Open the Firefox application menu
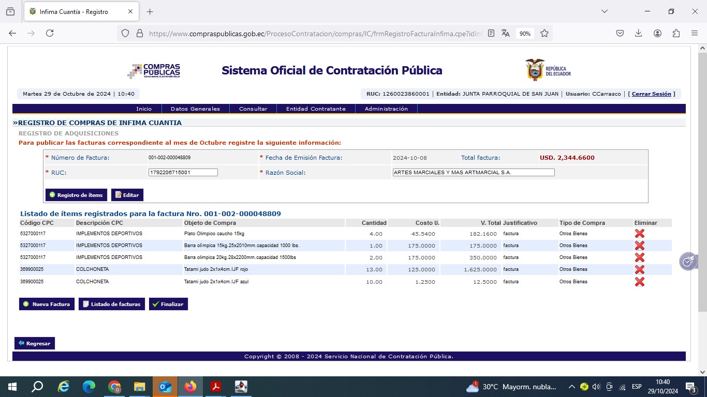Image resolution: width=707 pixels, height=397 pixels. tap(695, 33)
